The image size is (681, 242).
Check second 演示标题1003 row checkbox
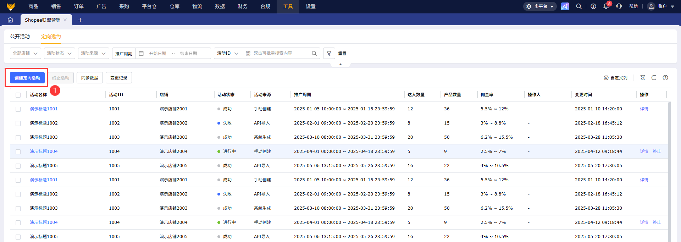(18, 208)
